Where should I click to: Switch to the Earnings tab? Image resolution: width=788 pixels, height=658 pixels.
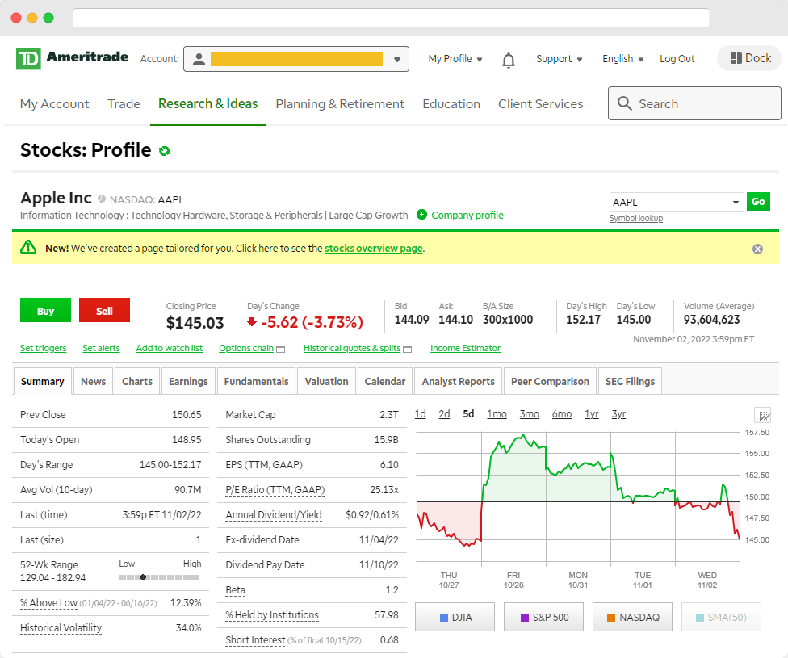tap(188, 381)
